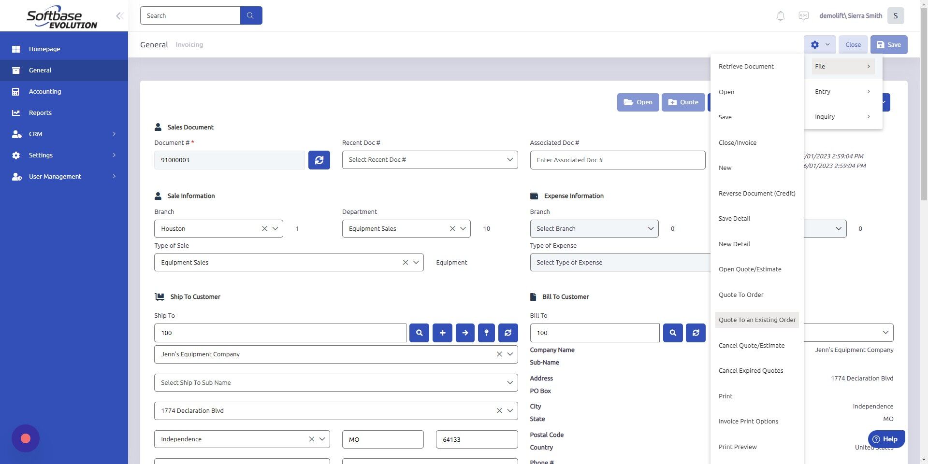Viewport: 928px width, 464px height.
Task: Click the refresh icon next to Bill To
Action: pyautogui.click(x=696, y=333)
